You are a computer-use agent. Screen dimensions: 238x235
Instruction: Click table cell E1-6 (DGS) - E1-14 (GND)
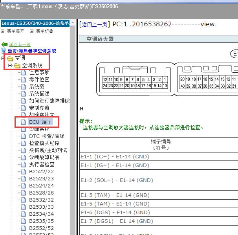point(159,213)
